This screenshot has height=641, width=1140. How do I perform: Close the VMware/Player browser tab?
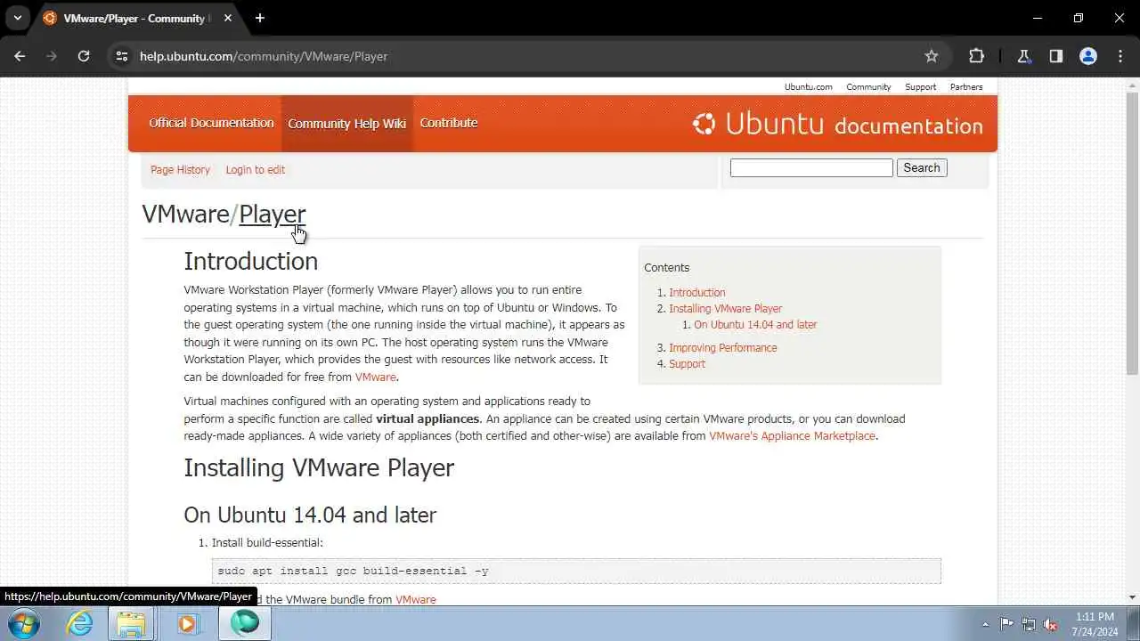click(x=228, y=18)
